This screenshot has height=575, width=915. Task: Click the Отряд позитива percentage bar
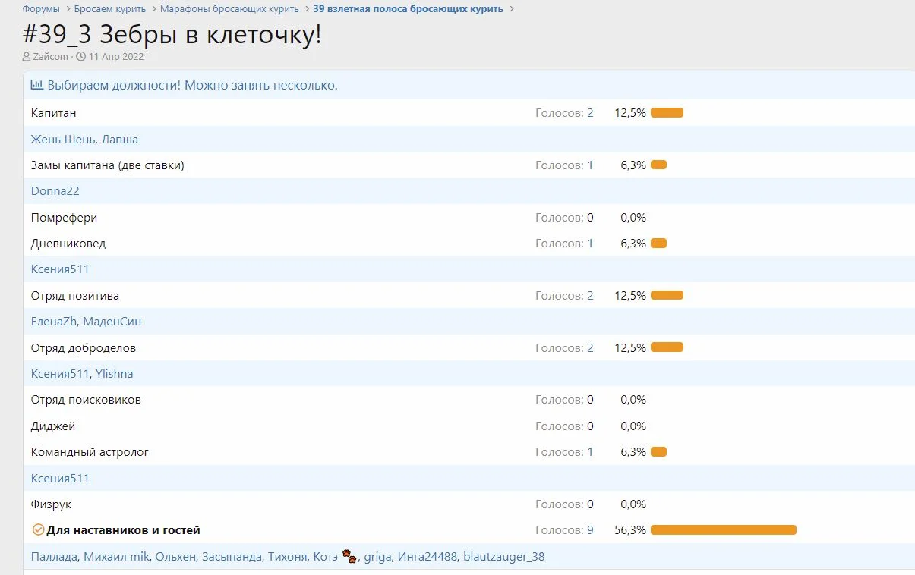pyautogui.click(x=667, y=296)
